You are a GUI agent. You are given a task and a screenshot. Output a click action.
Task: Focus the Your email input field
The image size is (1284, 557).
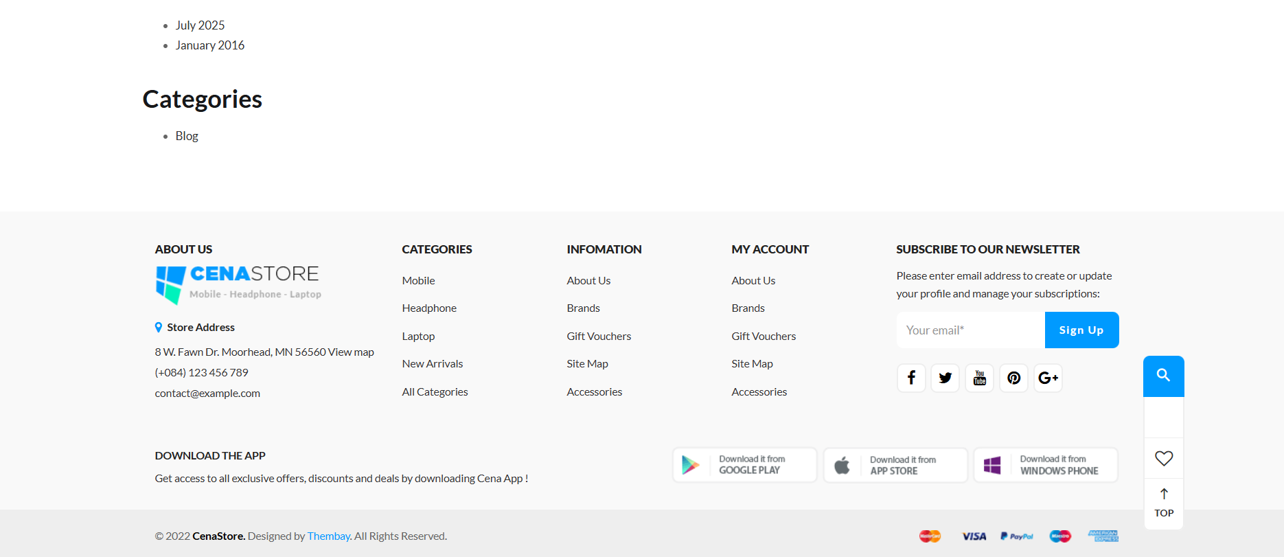pos(970,330)
